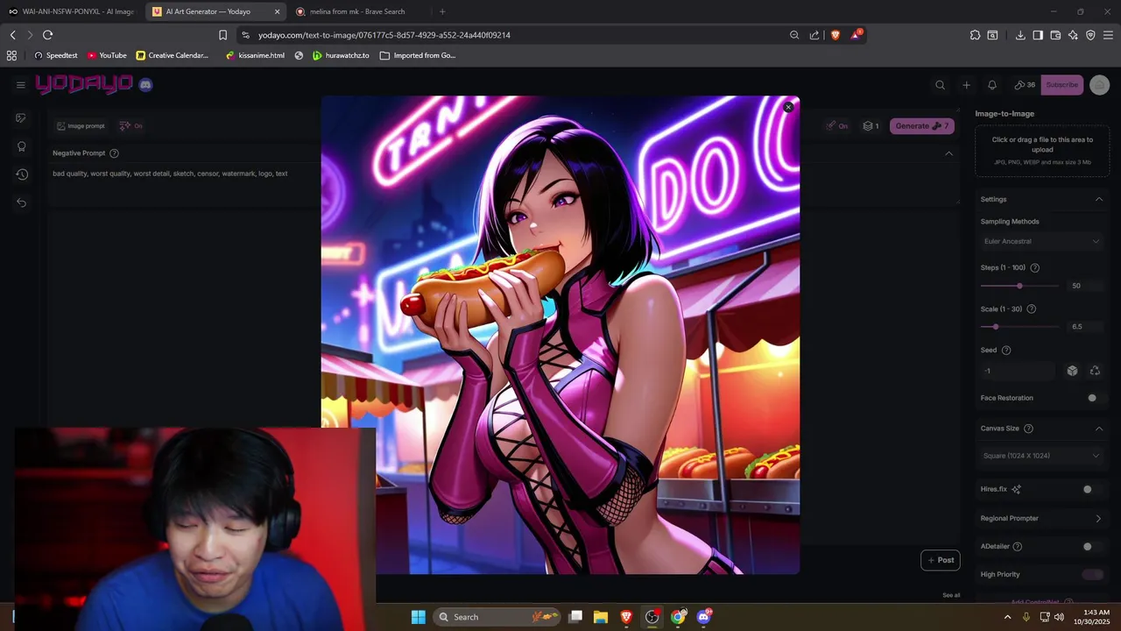Open a new browser tab
This screenshot has width=1121, height=631.
[x=442, y=11]
